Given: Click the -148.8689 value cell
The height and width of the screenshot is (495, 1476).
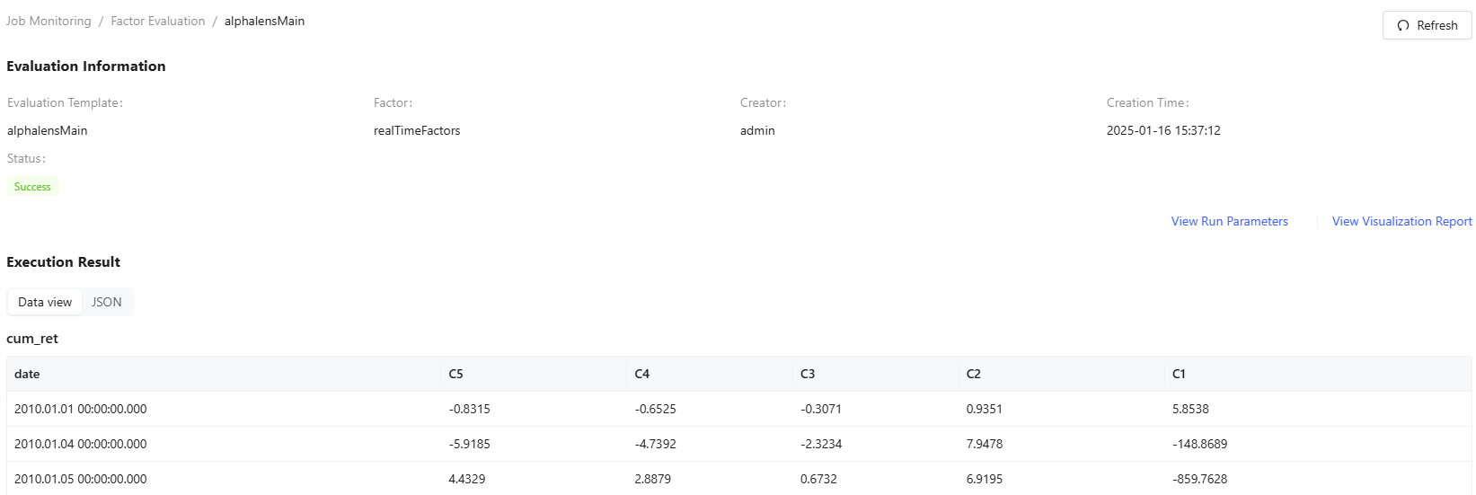Looking at the screenshot, I should 1199,444.
